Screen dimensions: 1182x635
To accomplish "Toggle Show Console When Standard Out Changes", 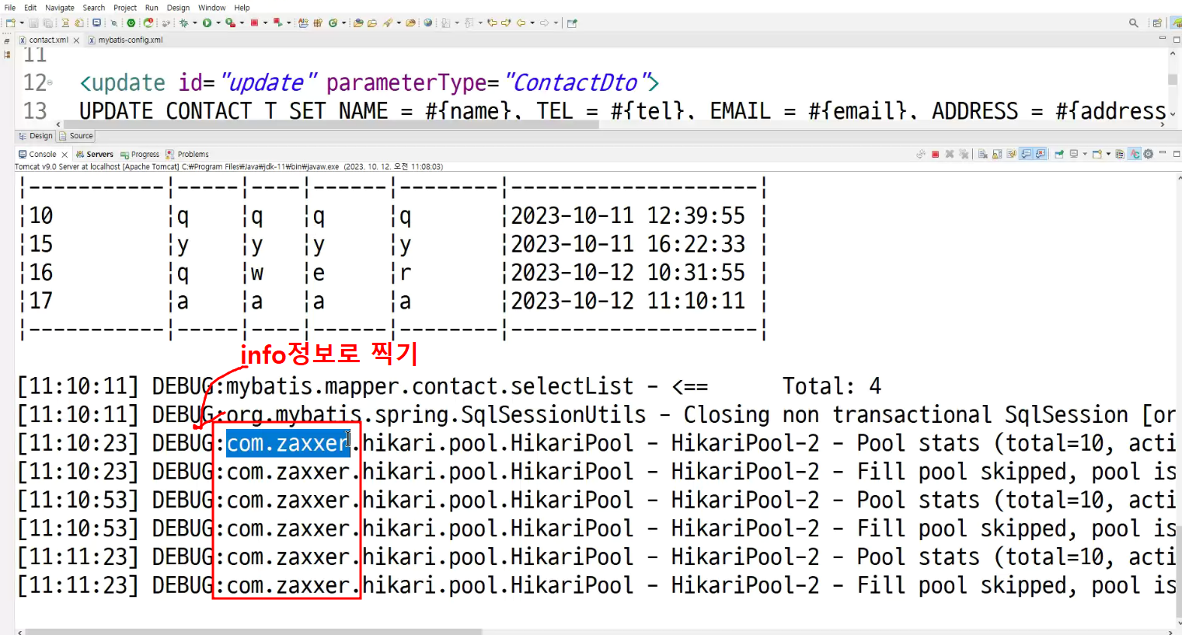I will click(x=1026, y=154).
